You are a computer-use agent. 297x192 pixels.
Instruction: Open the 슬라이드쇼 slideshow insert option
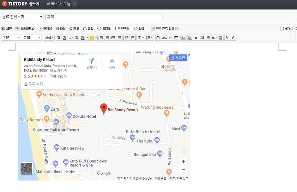click(25, 28)
